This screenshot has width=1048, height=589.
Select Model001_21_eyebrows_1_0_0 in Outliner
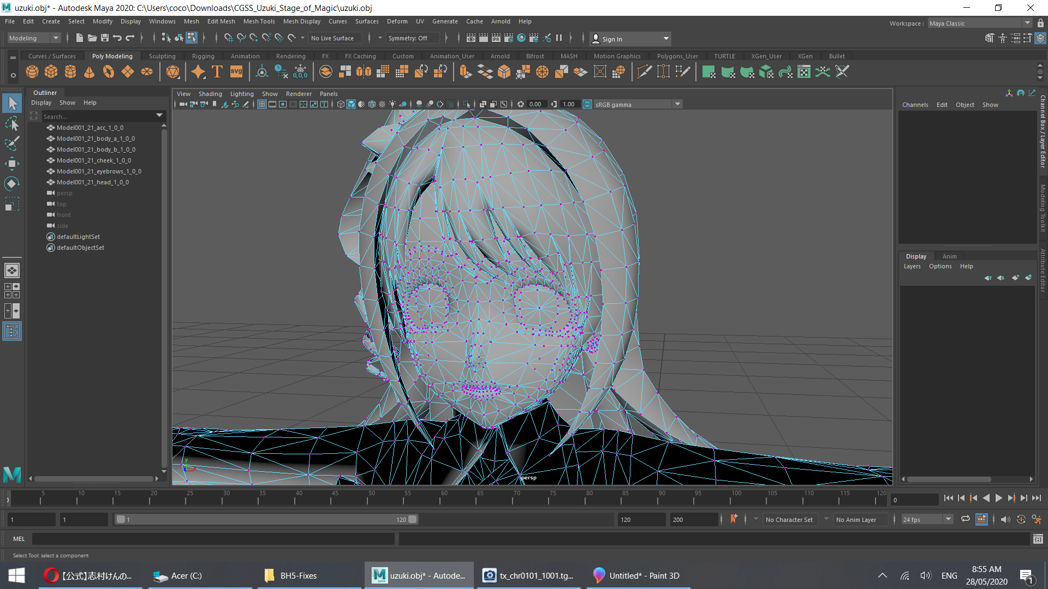click(x=99, y=171)
